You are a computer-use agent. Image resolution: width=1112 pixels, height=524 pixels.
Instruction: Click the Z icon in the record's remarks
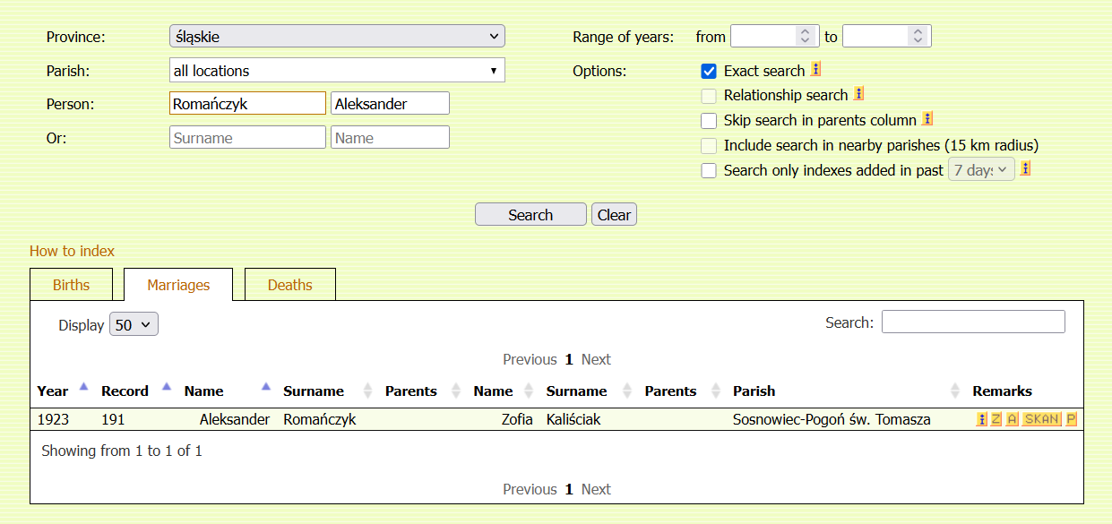(x=996, y=419)
